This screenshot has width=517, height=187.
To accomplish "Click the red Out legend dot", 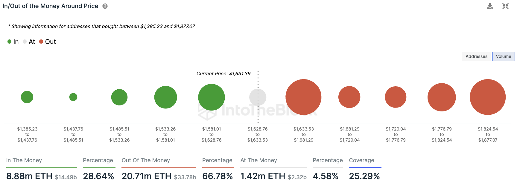I will [x=41, y=42].
